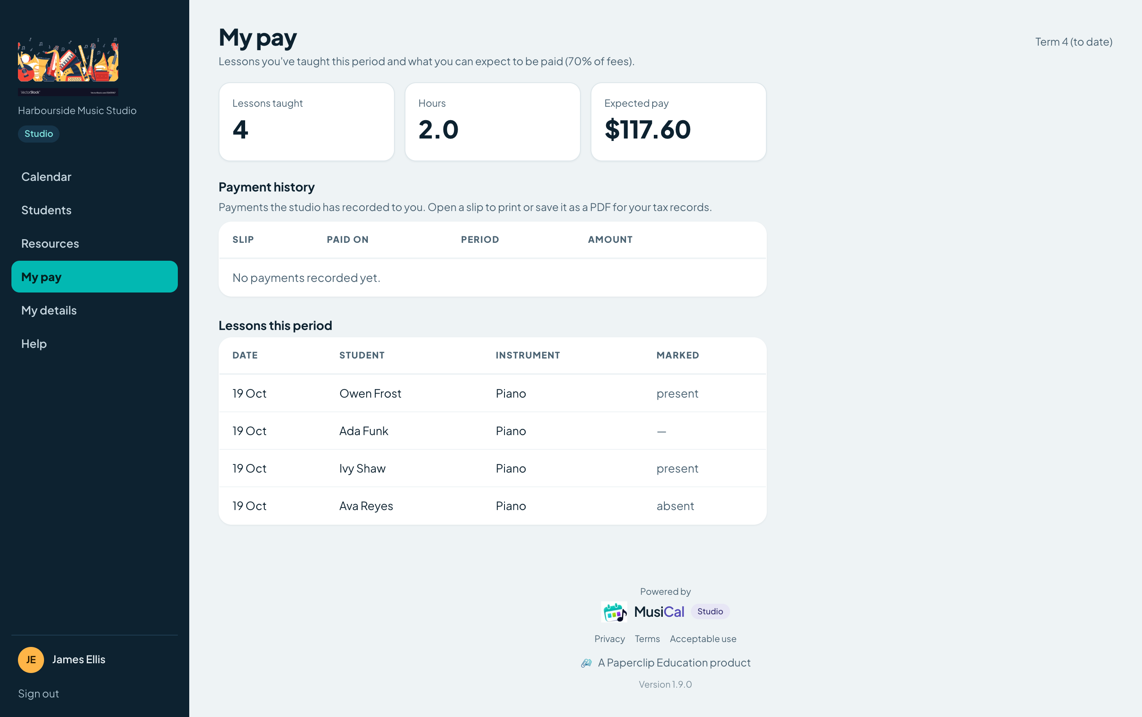Open My details page

94,310
